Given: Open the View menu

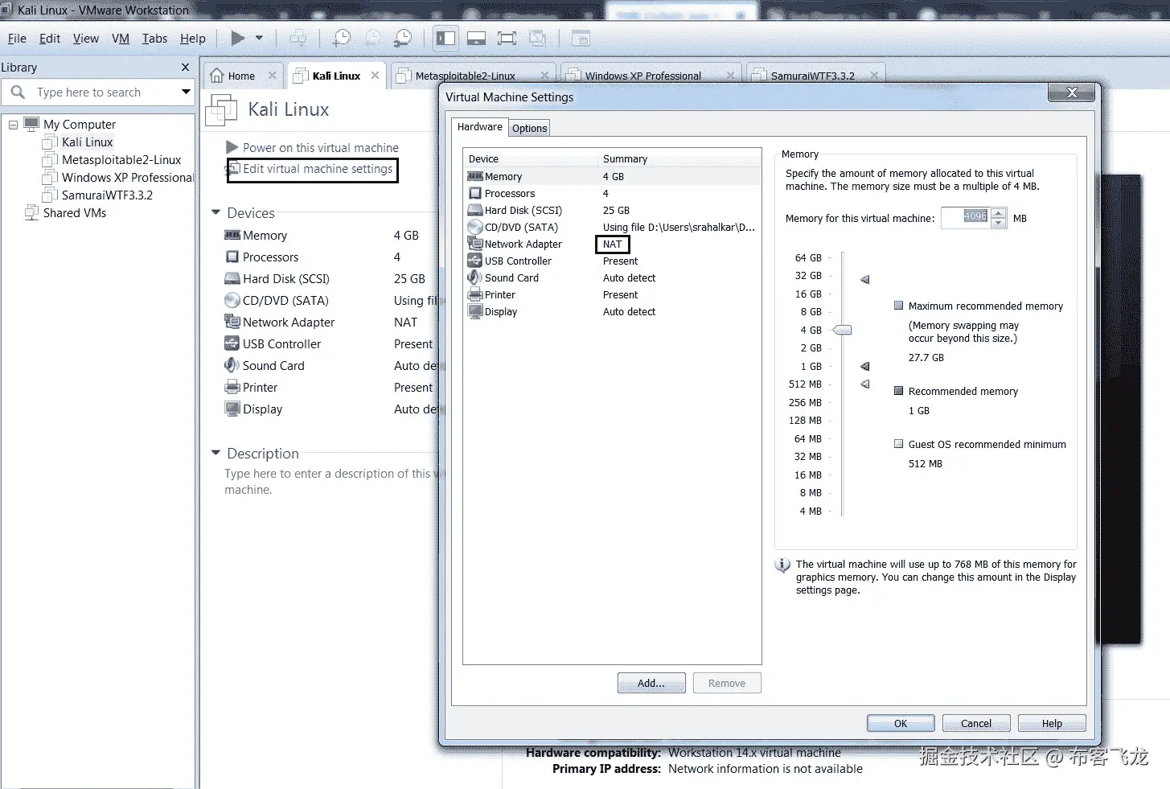Looking at the screenshot, I should 86,38.
